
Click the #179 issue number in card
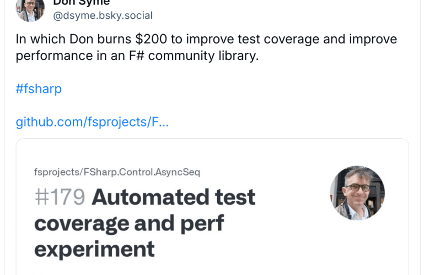(x=60, y=197)
